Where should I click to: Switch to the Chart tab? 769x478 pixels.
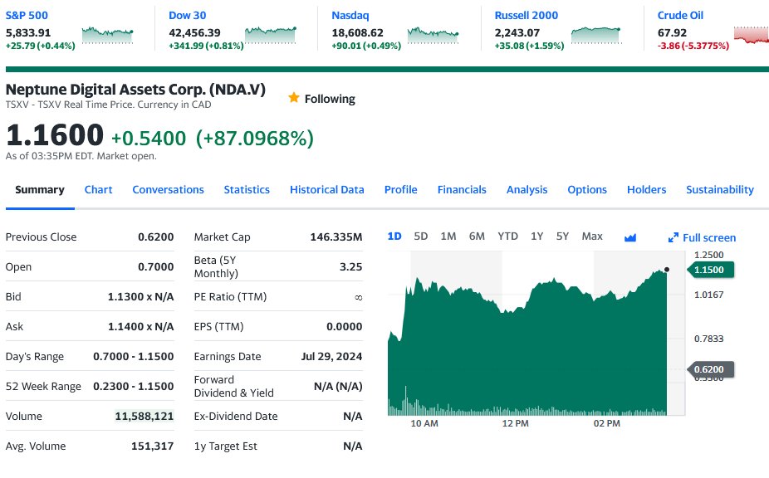[x=98, y=190]
